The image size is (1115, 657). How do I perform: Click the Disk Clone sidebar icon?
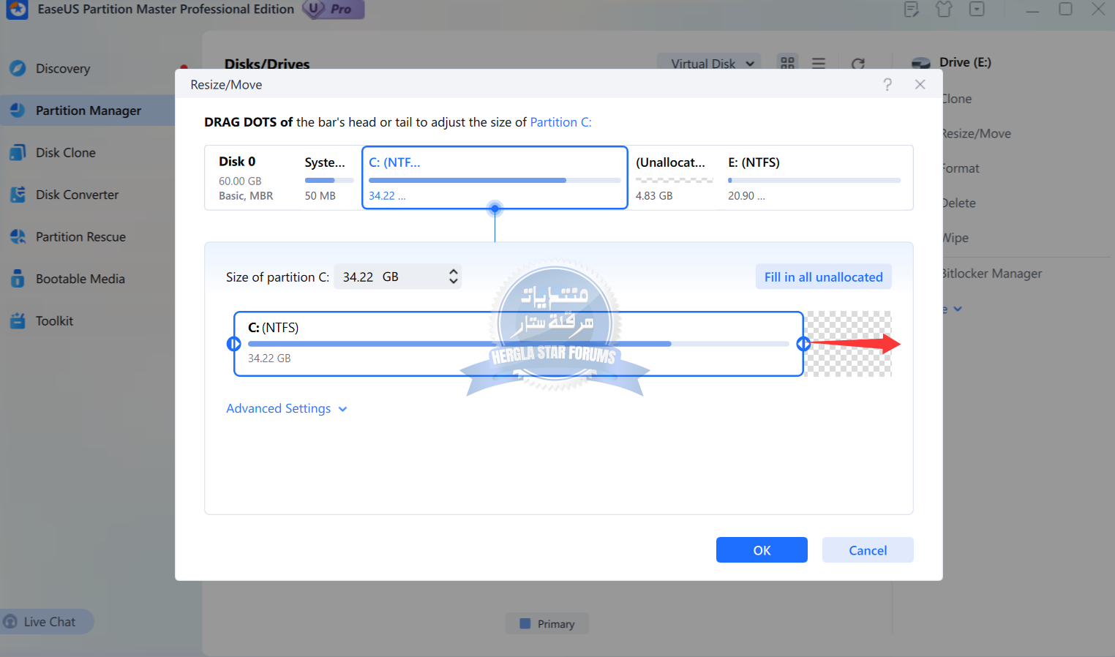click(x=18, y=153)
